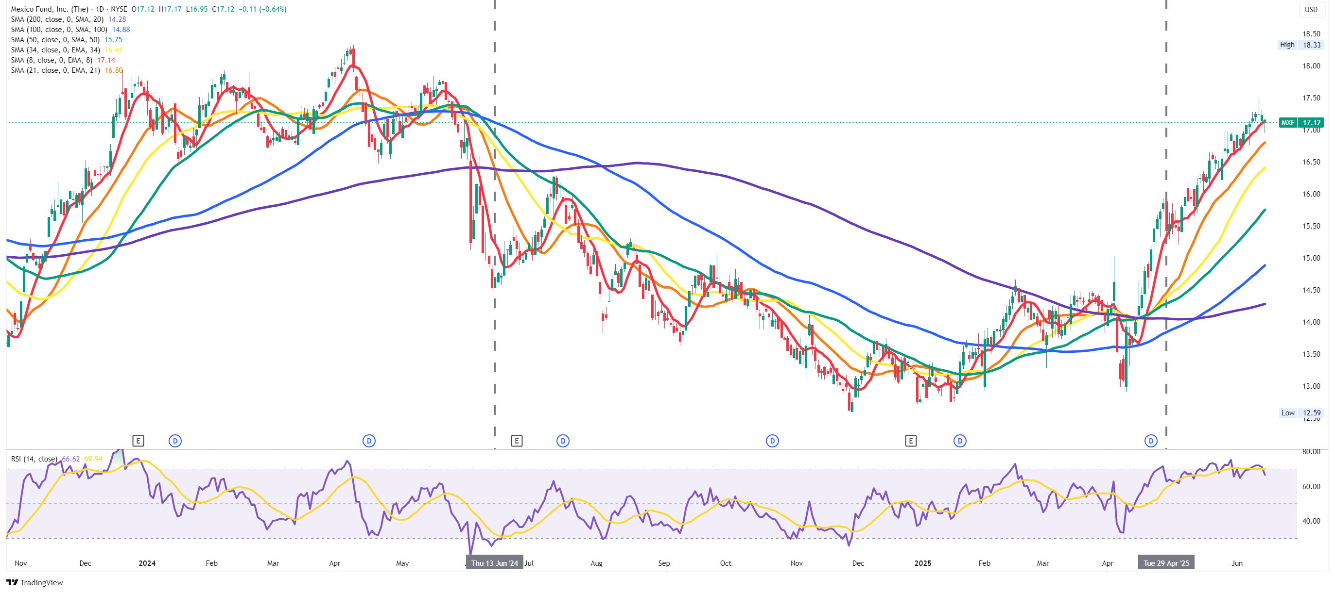The height and width of the screenshot is (593, 1335).
Task: Open the TradingView logo link
Action: pos(34,583)
